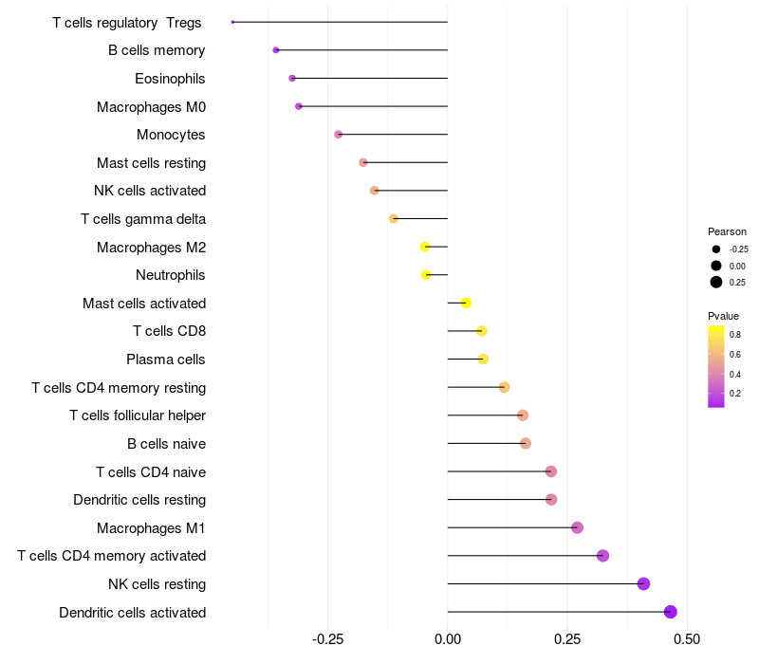Select the Neutrophils yellow data point
This screenshot has width=759, height=664.
click(x=426, y=275)
